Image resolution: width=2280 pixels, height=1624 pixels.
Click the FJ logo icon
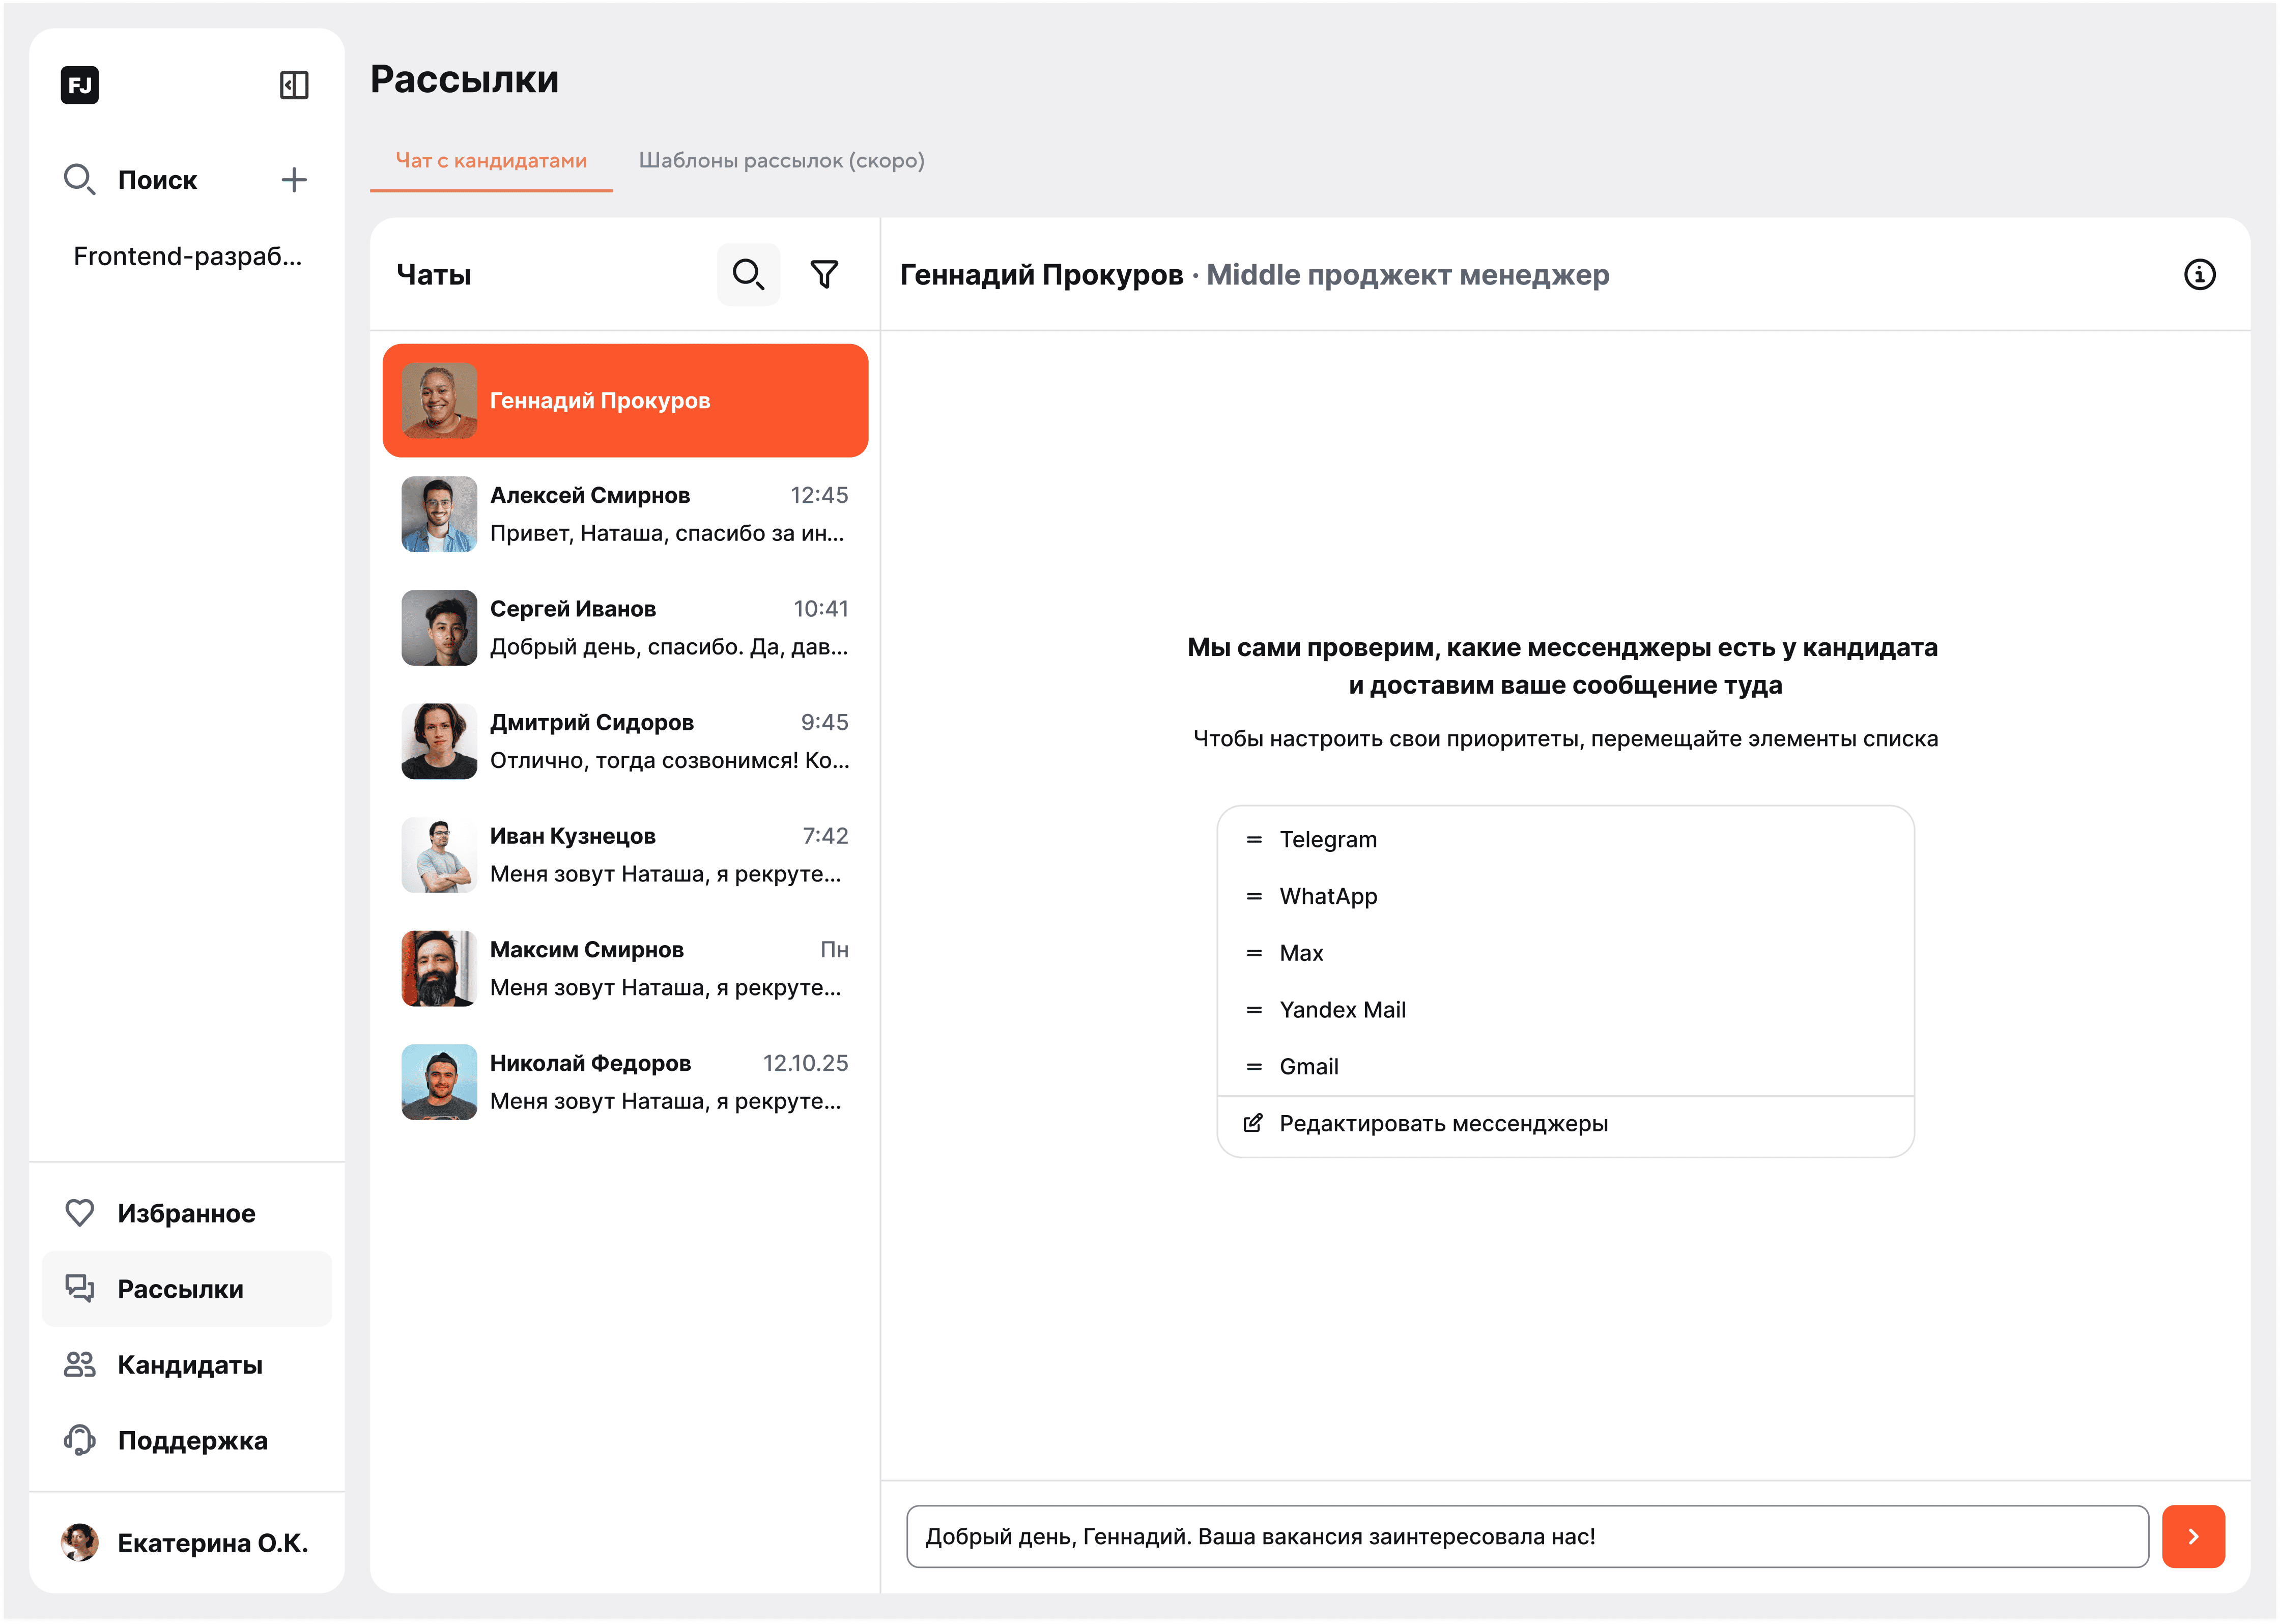[80, 84]
